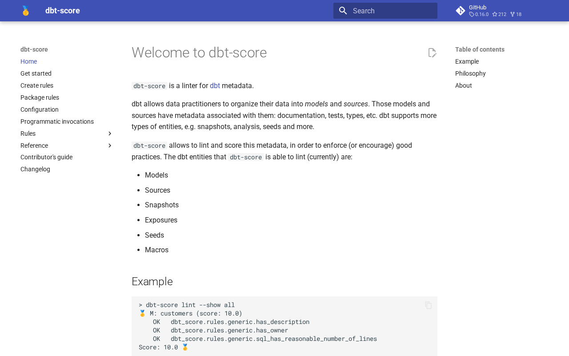Open the Configuration page

(40, 109)
